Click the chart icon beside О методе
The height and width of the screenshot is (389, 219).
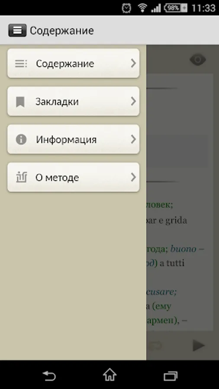tap(21, 177)
